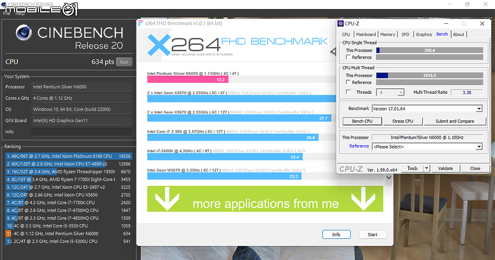Select ranking row Xeon Platinum 8168 CPU
Image resolution: width=495 pixels, height=260 pixels.
[x=68, y=156]
